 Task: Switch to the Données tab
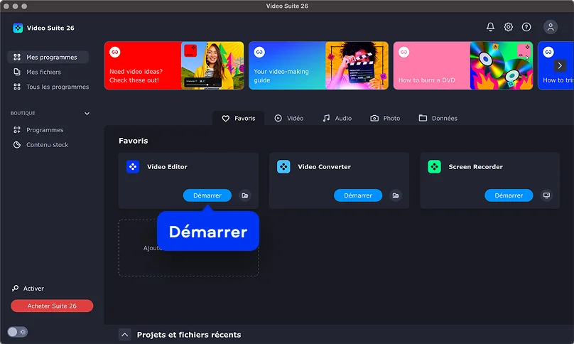coord(438,118)
